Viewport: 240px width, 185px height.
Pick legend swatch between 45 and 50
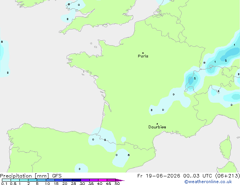point(111,180)
